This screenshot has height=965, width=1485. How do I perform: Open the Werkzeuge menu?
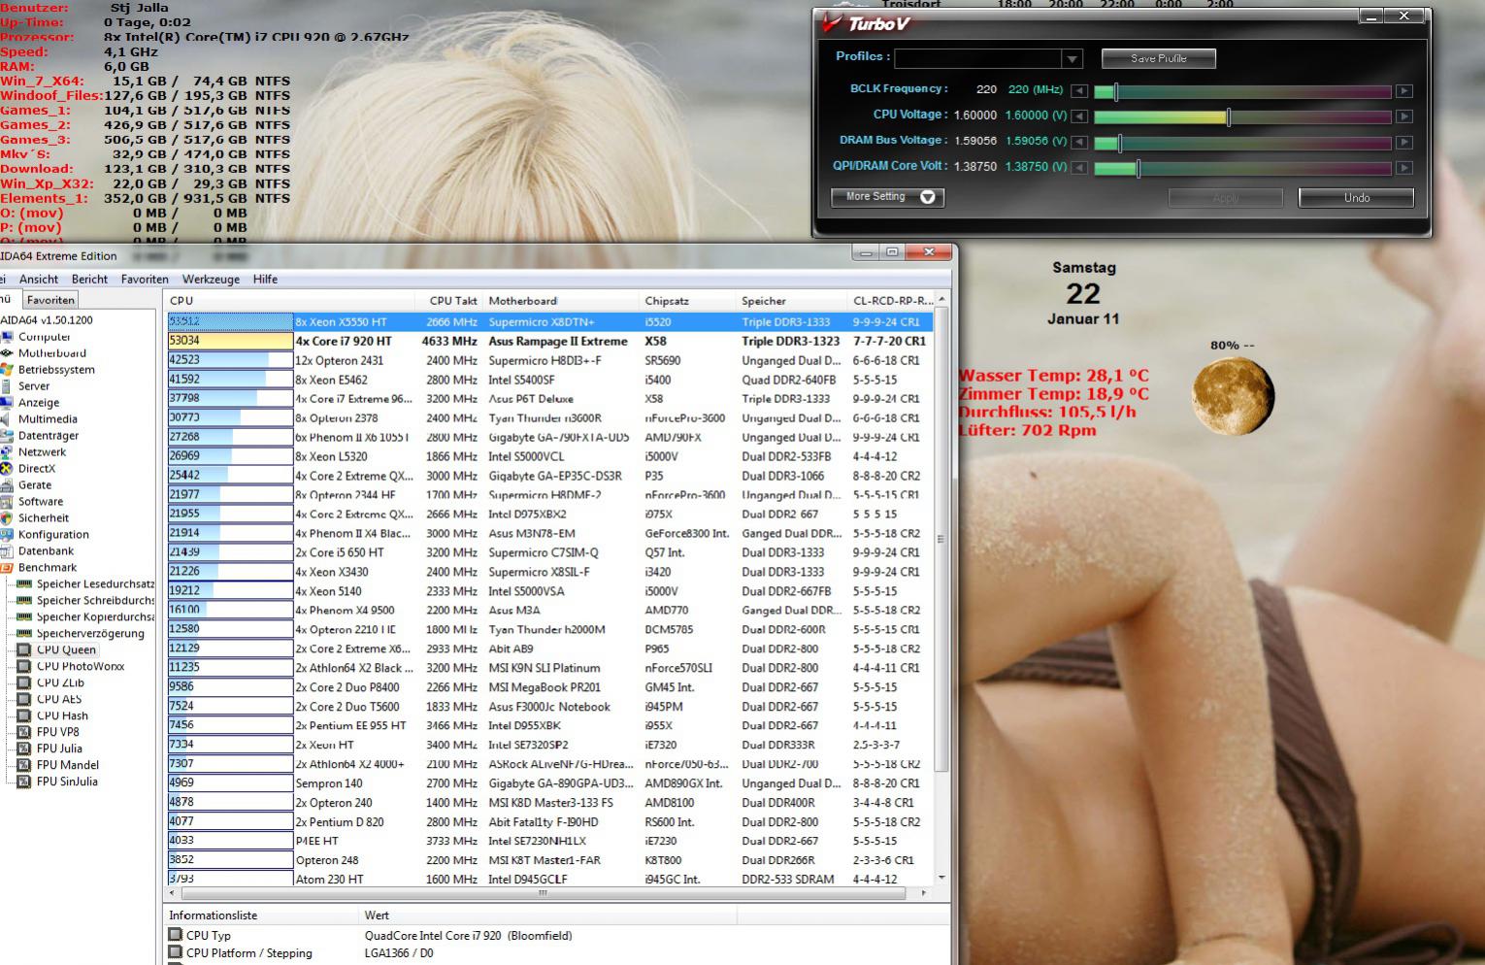click(x=211, y=280)
